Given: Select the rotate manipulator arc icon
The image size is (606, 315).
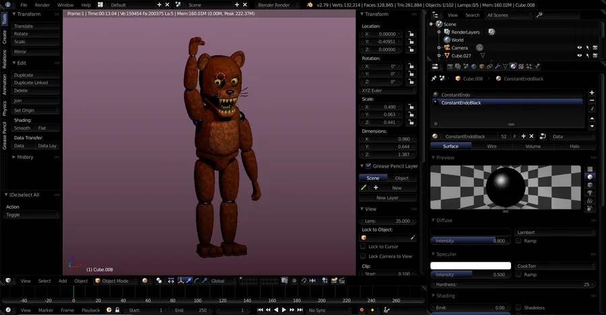Looking at the screenshot, I should (x=197, y=281).
